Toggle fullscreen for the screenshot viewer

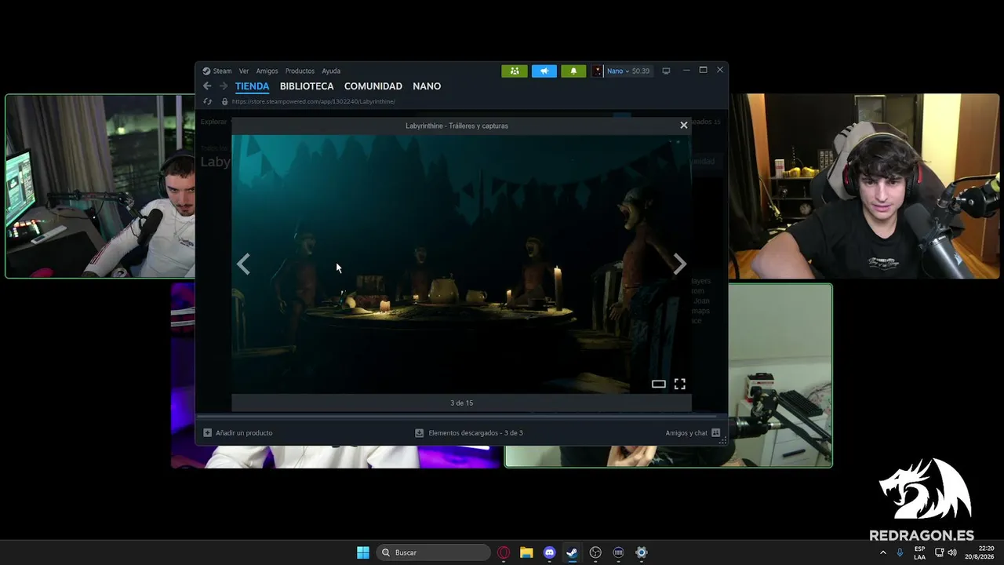click(x=680, y=384)
